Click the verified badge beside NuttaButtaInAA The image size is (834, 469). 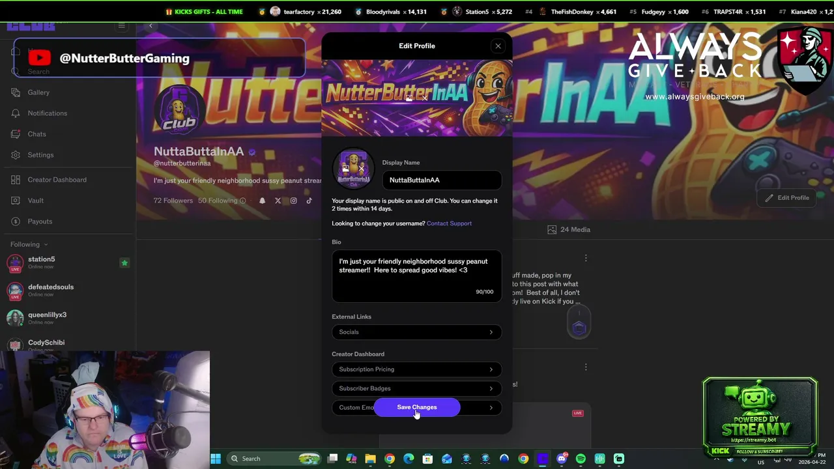[252, 152]
